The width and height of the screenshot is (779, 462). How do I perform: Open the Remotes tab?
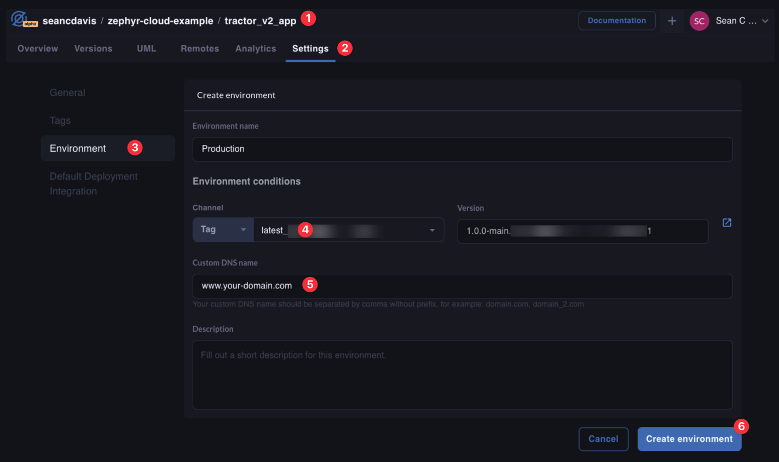pos(200,49)
